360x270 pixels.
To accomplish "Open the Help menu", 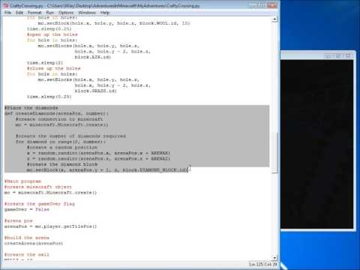I will coord(105,13).
